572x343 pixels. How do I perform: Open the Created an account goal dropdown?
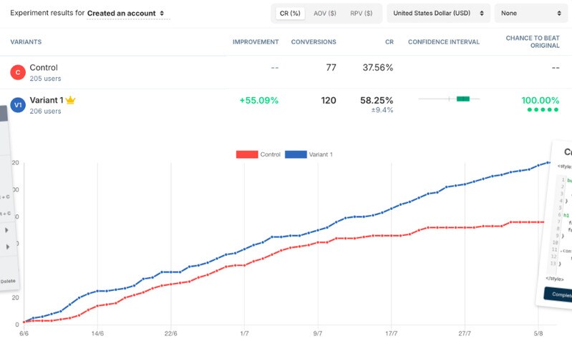[x=128, y=14]
